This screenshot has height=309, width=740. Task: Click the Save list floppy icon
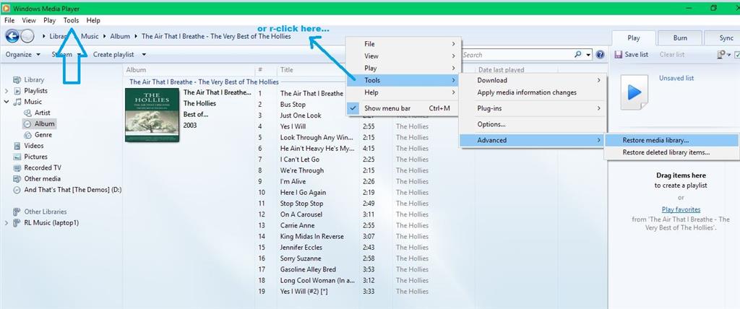(x=619, y=55)
